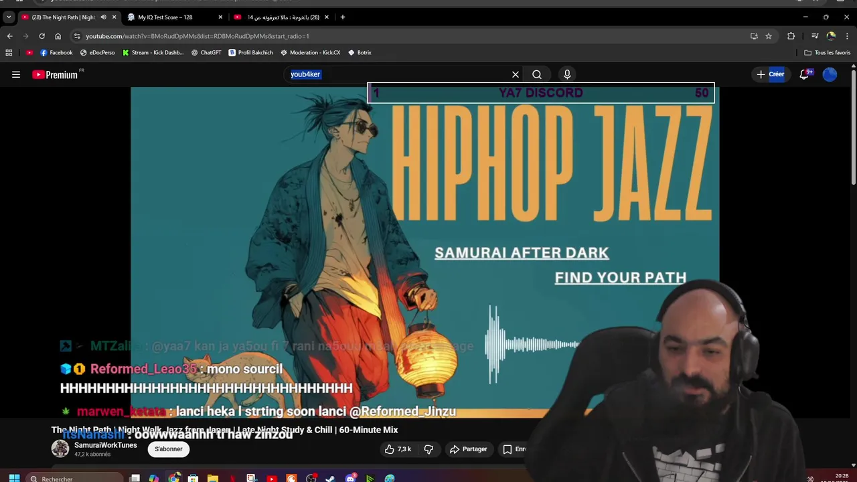Install app icon in address bar
This screenshot has height=482, width=857.
coord(754,36)
